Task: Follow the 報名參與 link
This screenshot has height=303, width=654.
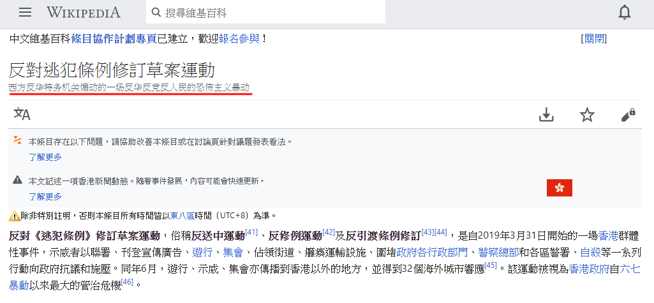Action: 239,39
